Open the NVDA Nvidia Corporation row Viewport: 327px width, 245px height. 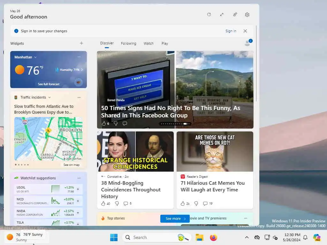[49, 213]
